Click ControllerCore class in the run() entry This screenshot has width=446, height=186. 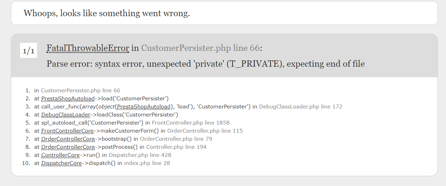pos(60,155)
